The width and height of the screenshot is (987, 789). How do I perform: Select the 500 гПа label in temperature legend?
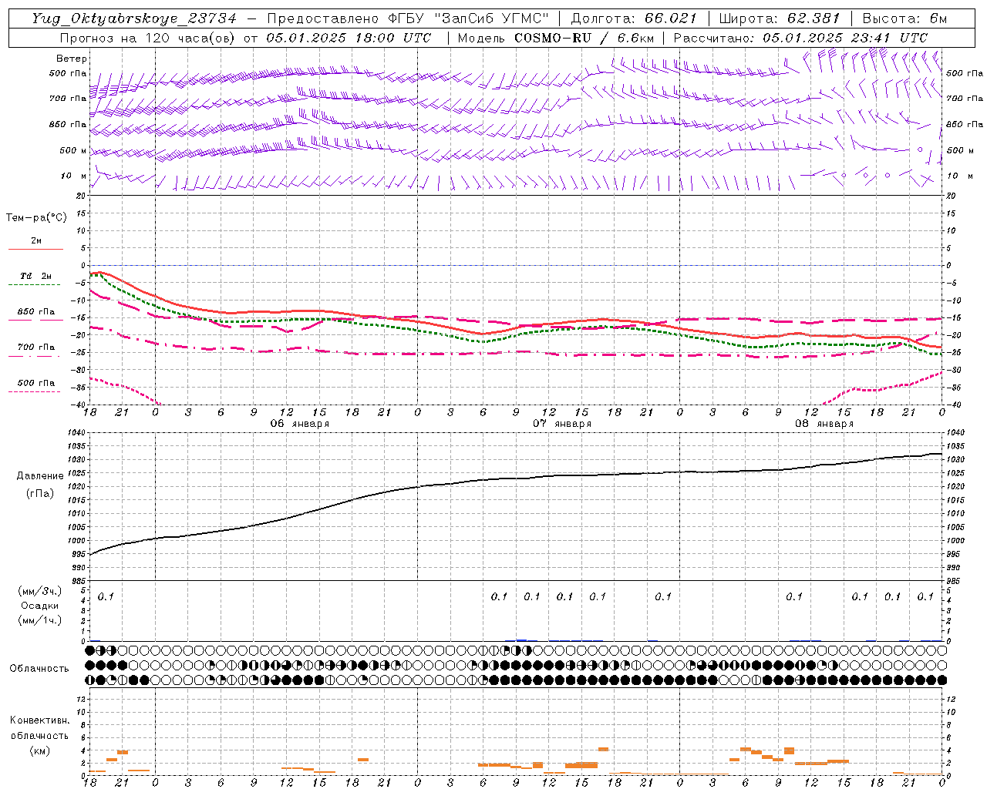pos(35,383)
